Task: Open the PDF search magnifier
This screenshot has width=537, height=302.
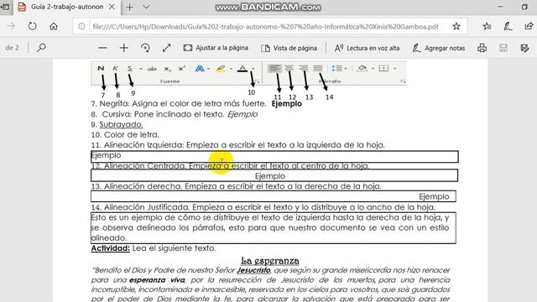Action: [x=41, y=48]
